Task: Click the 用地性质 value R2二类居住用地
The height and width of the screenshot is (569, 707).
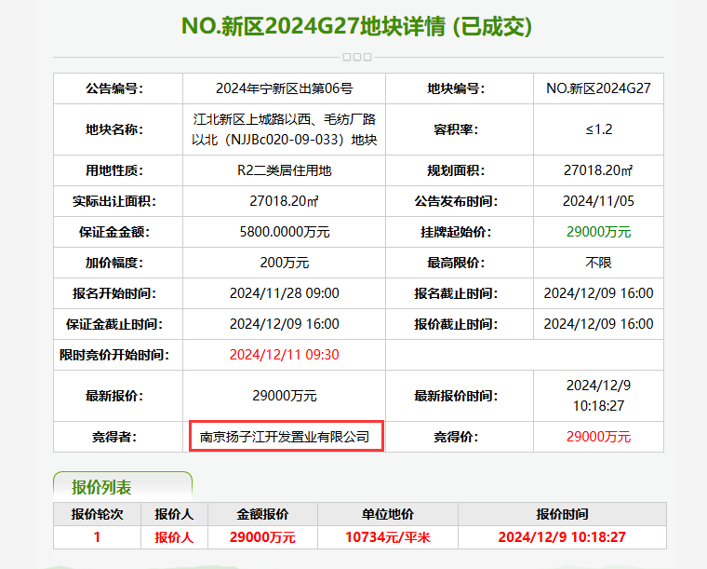Action: tap(284, 170)
